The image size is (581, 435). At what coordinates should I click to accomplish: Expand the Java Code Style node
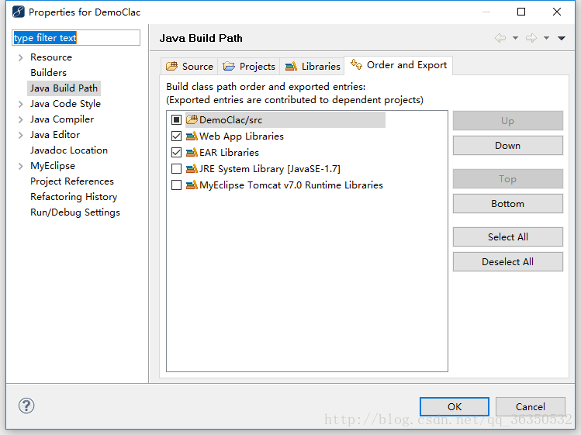[x=21, y=104]
